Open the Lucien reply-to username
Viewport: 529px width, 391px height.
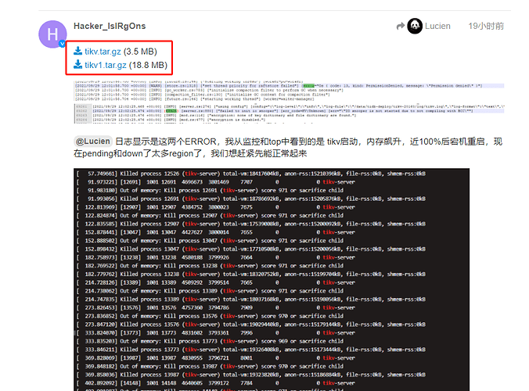pyautogui.click(x=437, y=26)
